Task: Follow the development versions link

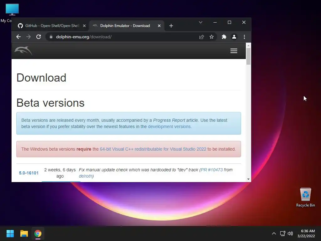Action: pos(170,127)
